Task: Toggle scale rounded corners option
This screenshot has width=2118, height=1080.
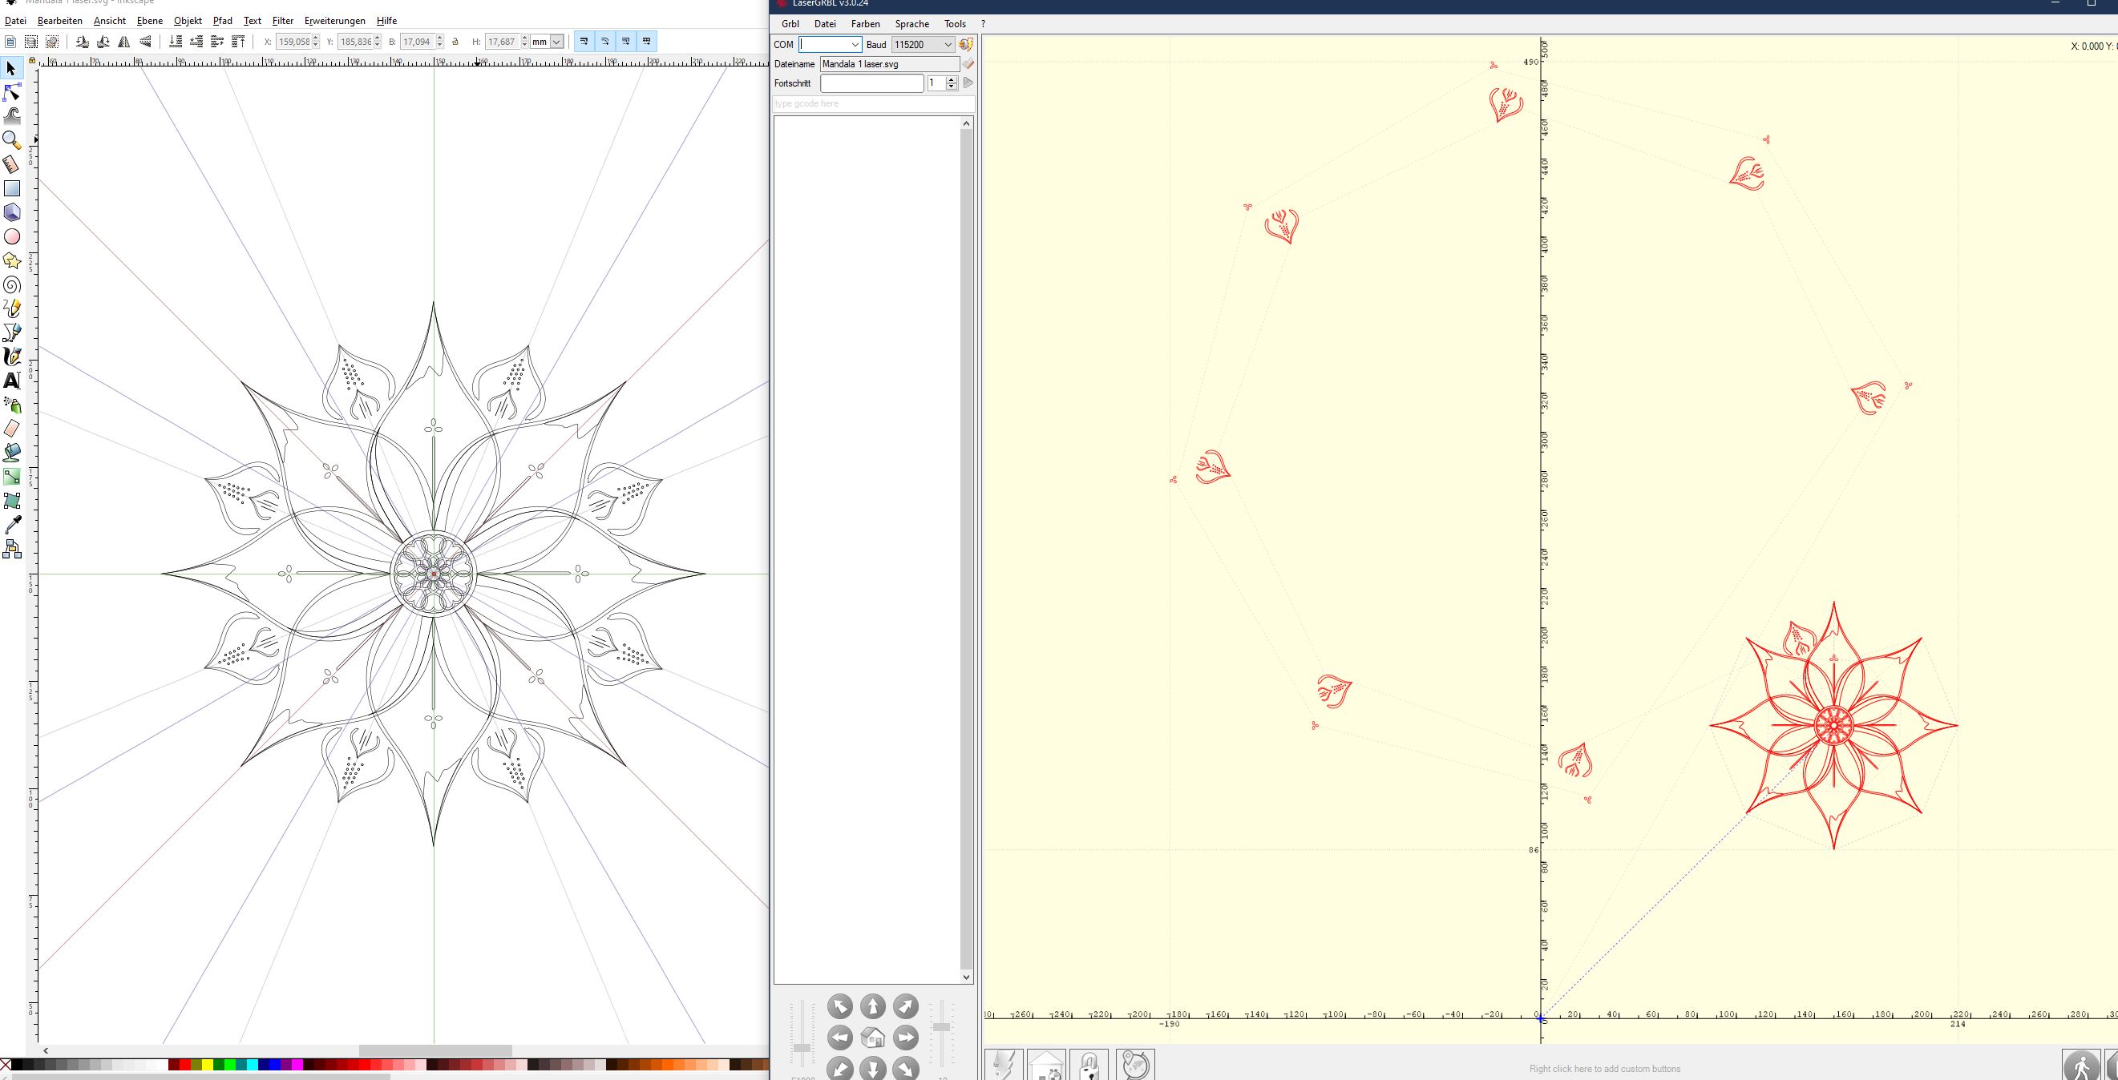Action: pyautogui.click(x=605, y=41)
